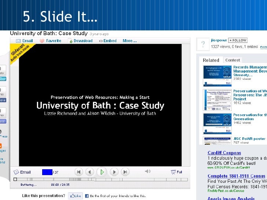Image resolution: width=267 pixels, height=200 pixels.
Task: Open Preservation of Web Resources title link
Action: [x=250, y=95]
